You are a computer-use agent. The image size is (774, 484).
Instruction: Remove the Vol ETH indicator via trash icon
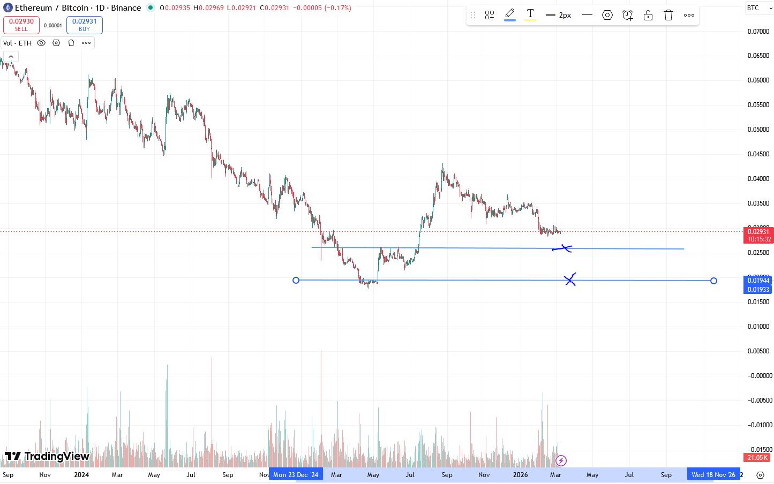click(x=71, y=43)
